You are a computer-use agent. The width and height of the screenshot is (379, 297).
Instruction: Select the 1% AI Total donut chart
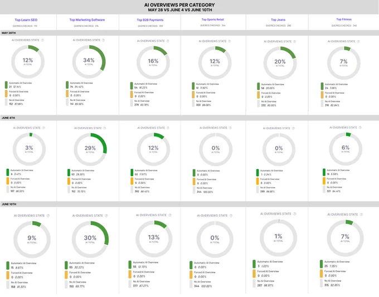point(278,238)
